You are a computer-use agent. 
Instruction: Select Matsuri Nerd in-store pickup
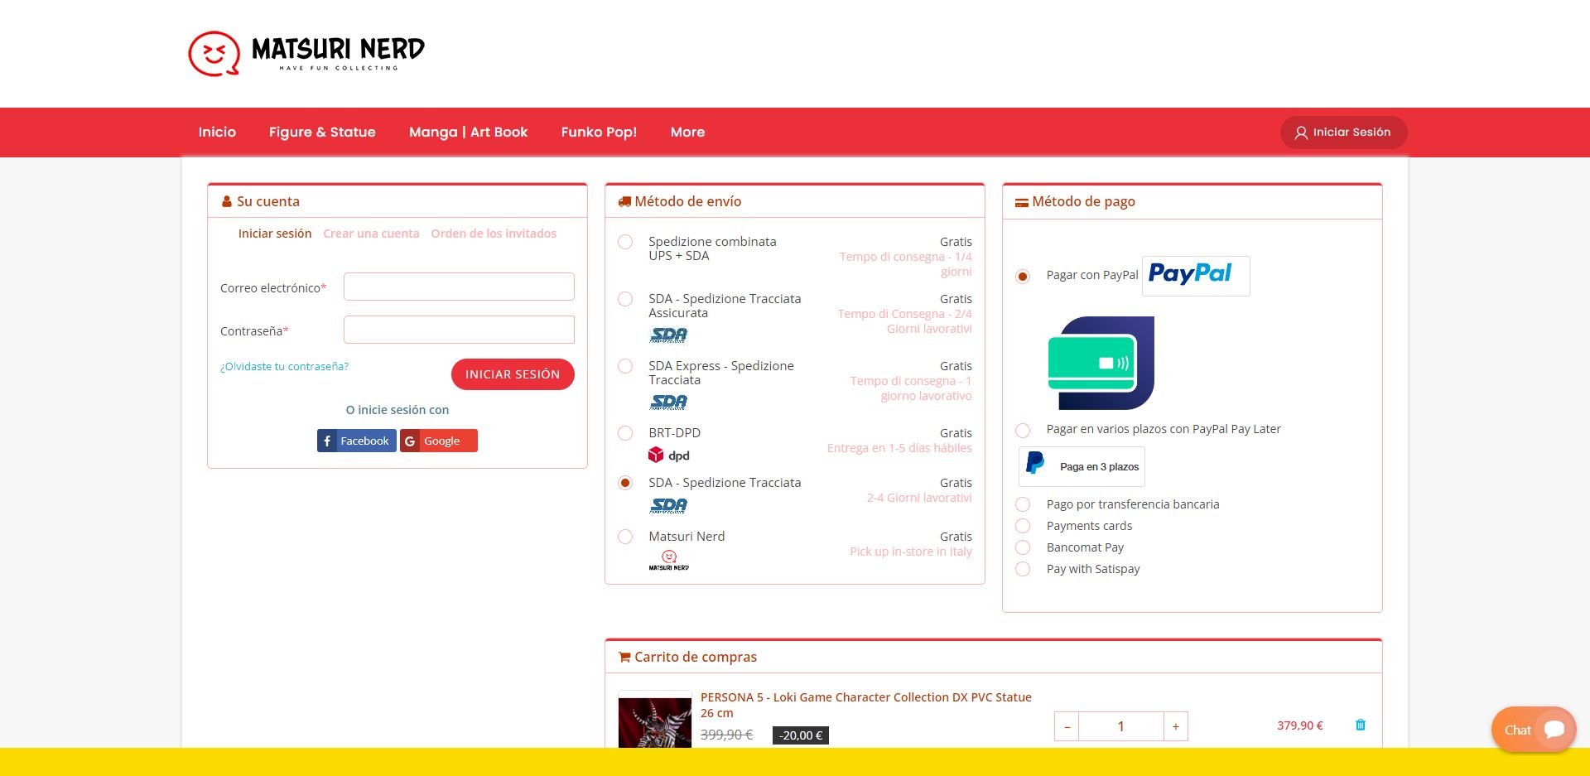(625, 537)
